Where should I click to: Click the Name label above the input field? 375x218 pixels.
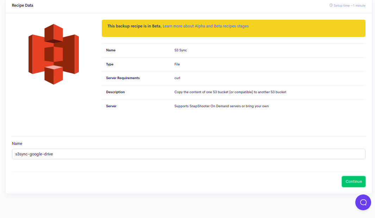click(17, 143)
